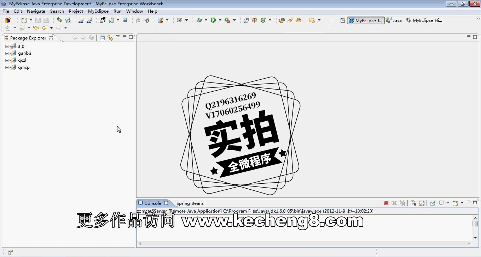
Task: Open the camera icon dropdown arrow
Action: tap(186, 20)
